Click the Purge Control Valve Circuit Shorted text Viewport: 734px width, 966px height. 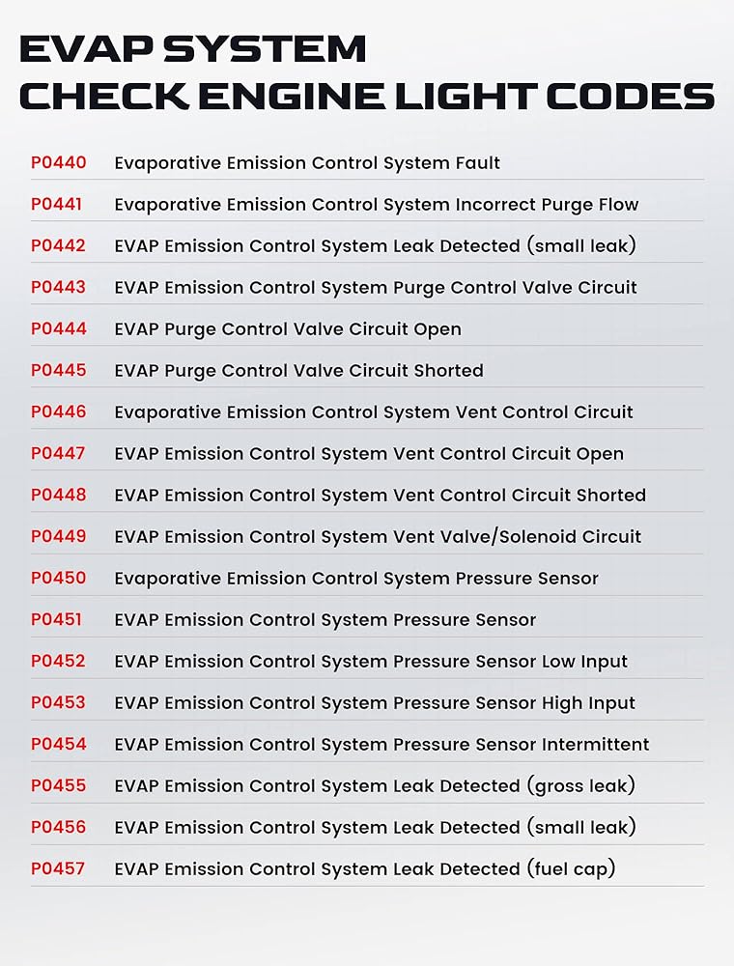(298, 371)
